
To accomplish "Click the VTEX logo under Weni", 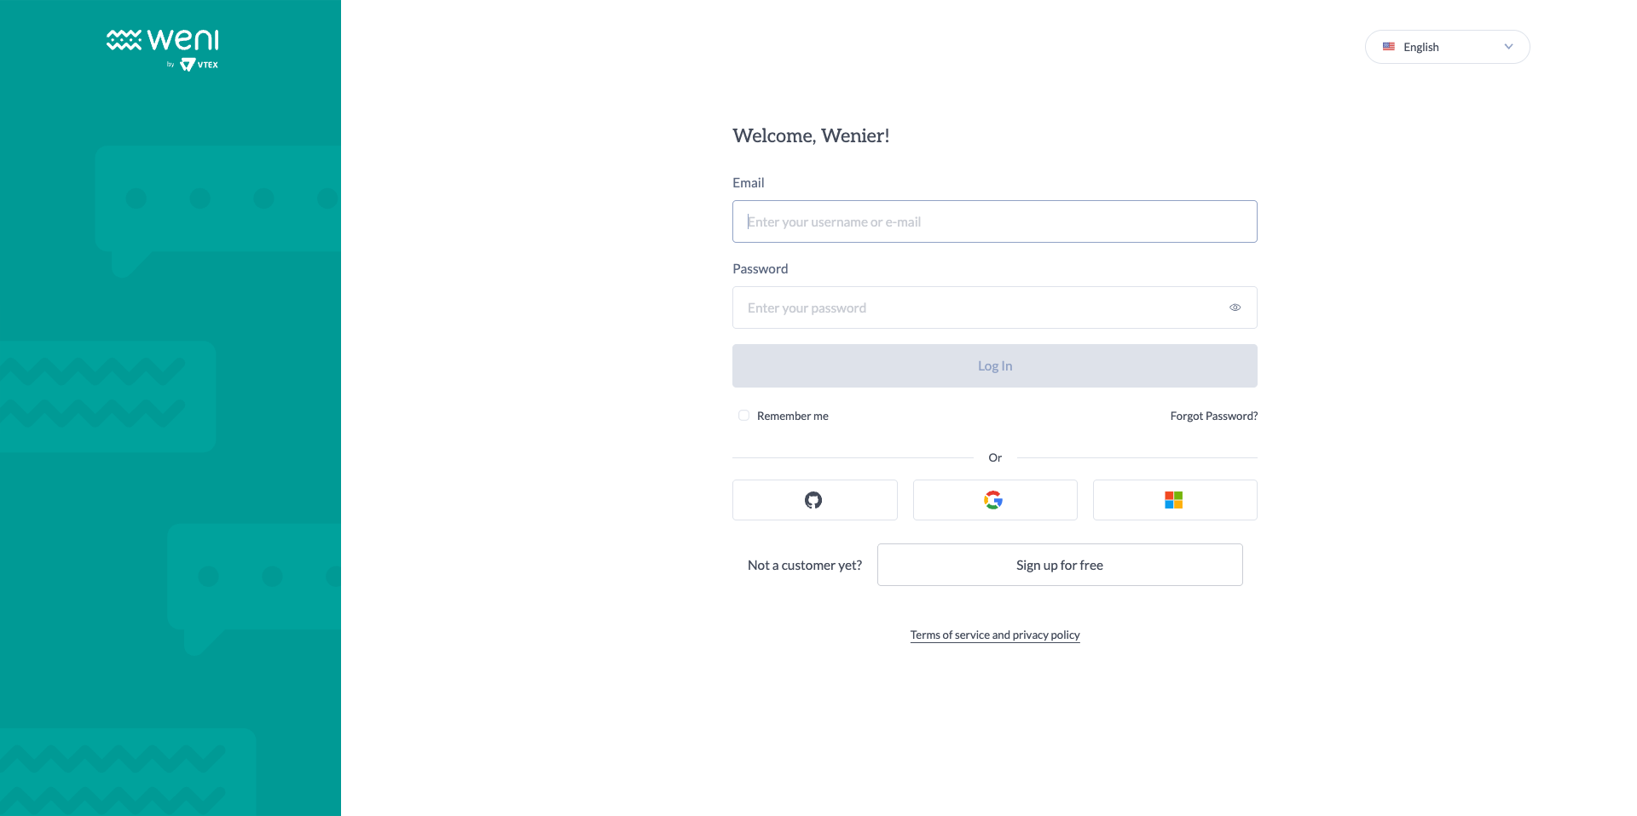I will coord(200,65).
